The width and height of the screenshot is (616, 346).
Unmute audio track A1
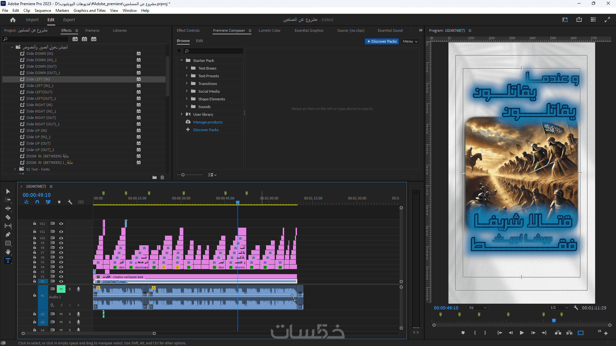click(61, 289)
